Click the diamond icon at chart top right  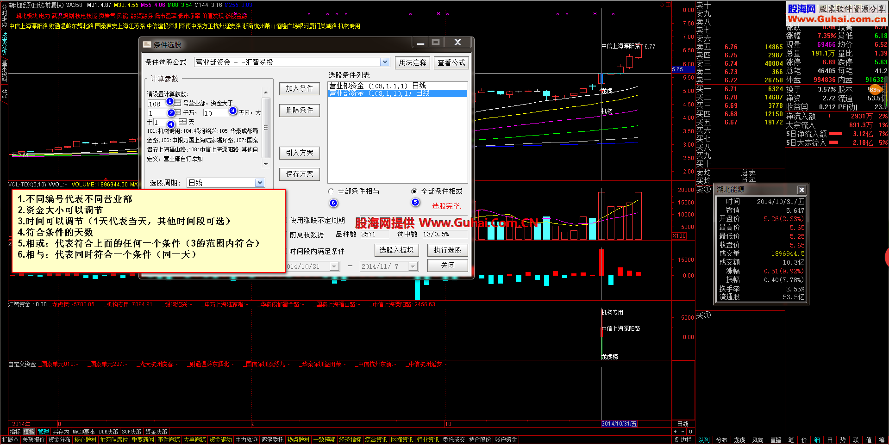click(x=662, y=5)
